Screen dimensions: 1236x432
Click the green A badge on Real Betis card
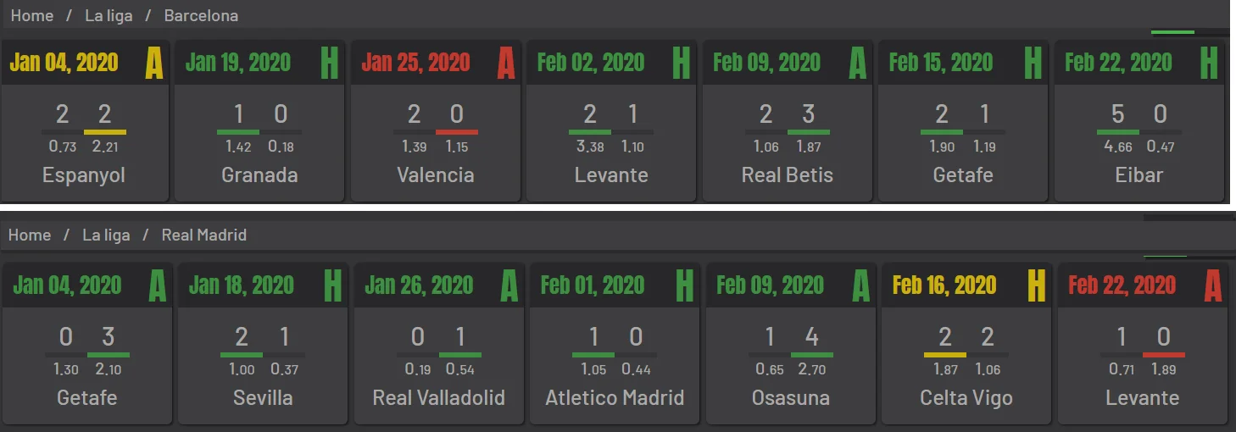point(857,63)
